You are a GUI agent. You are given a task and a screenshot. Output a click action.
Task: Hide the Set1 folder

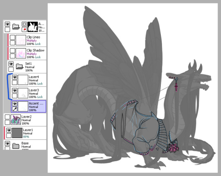(x=11, y=64)
